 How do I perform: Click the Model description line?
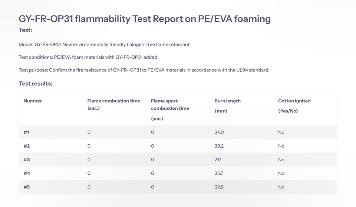104,45
